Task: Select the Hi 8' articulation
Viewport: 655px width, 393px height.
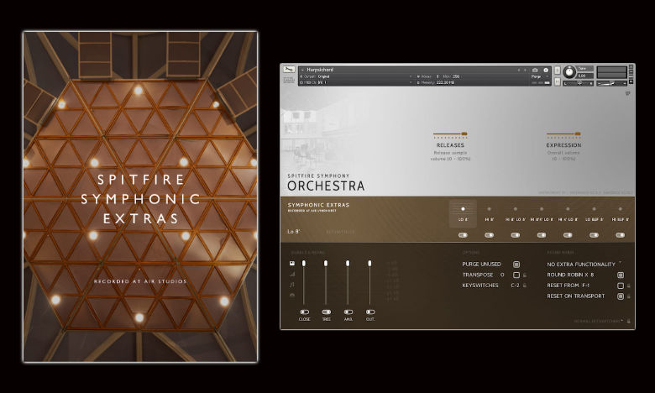Action: (x=490, y=214)
